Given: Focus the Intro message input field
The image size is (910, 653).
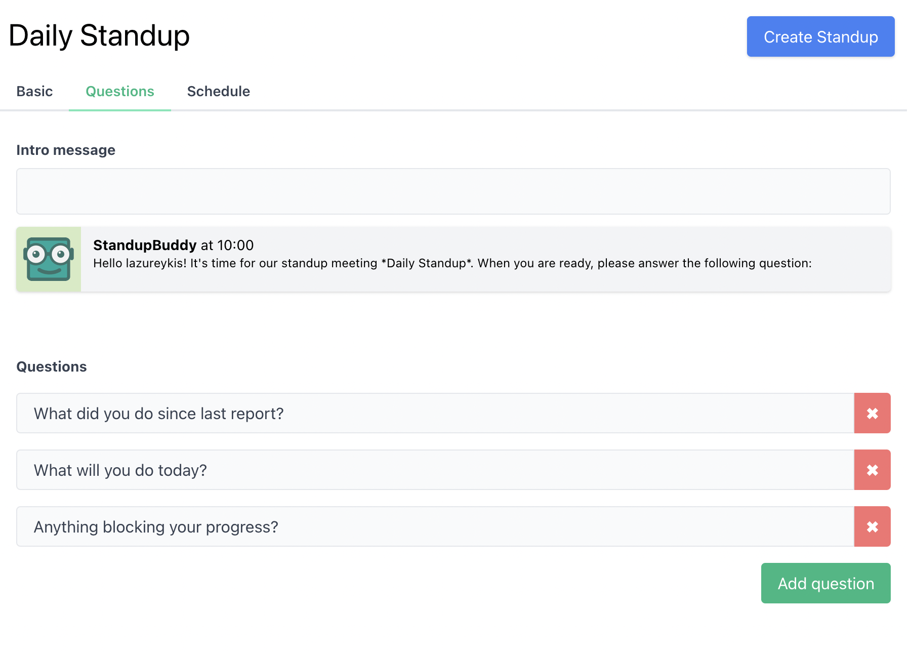Looking at the screenshot, I should (x=453, y=191).
